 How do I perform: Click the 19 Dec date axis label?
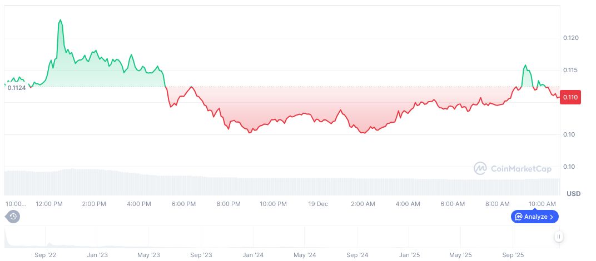pos(318,204)
